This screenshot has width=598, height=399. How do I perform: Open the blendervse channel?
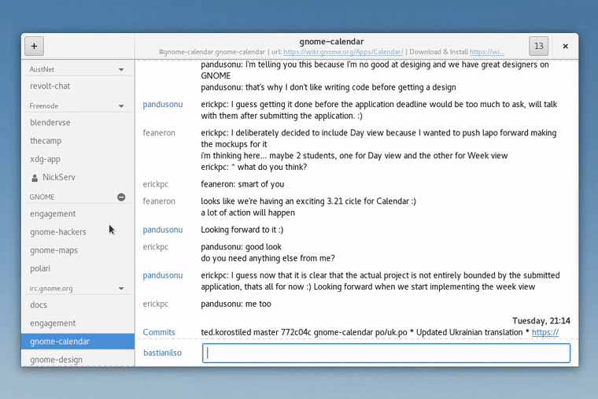click(x=78, y=123)
